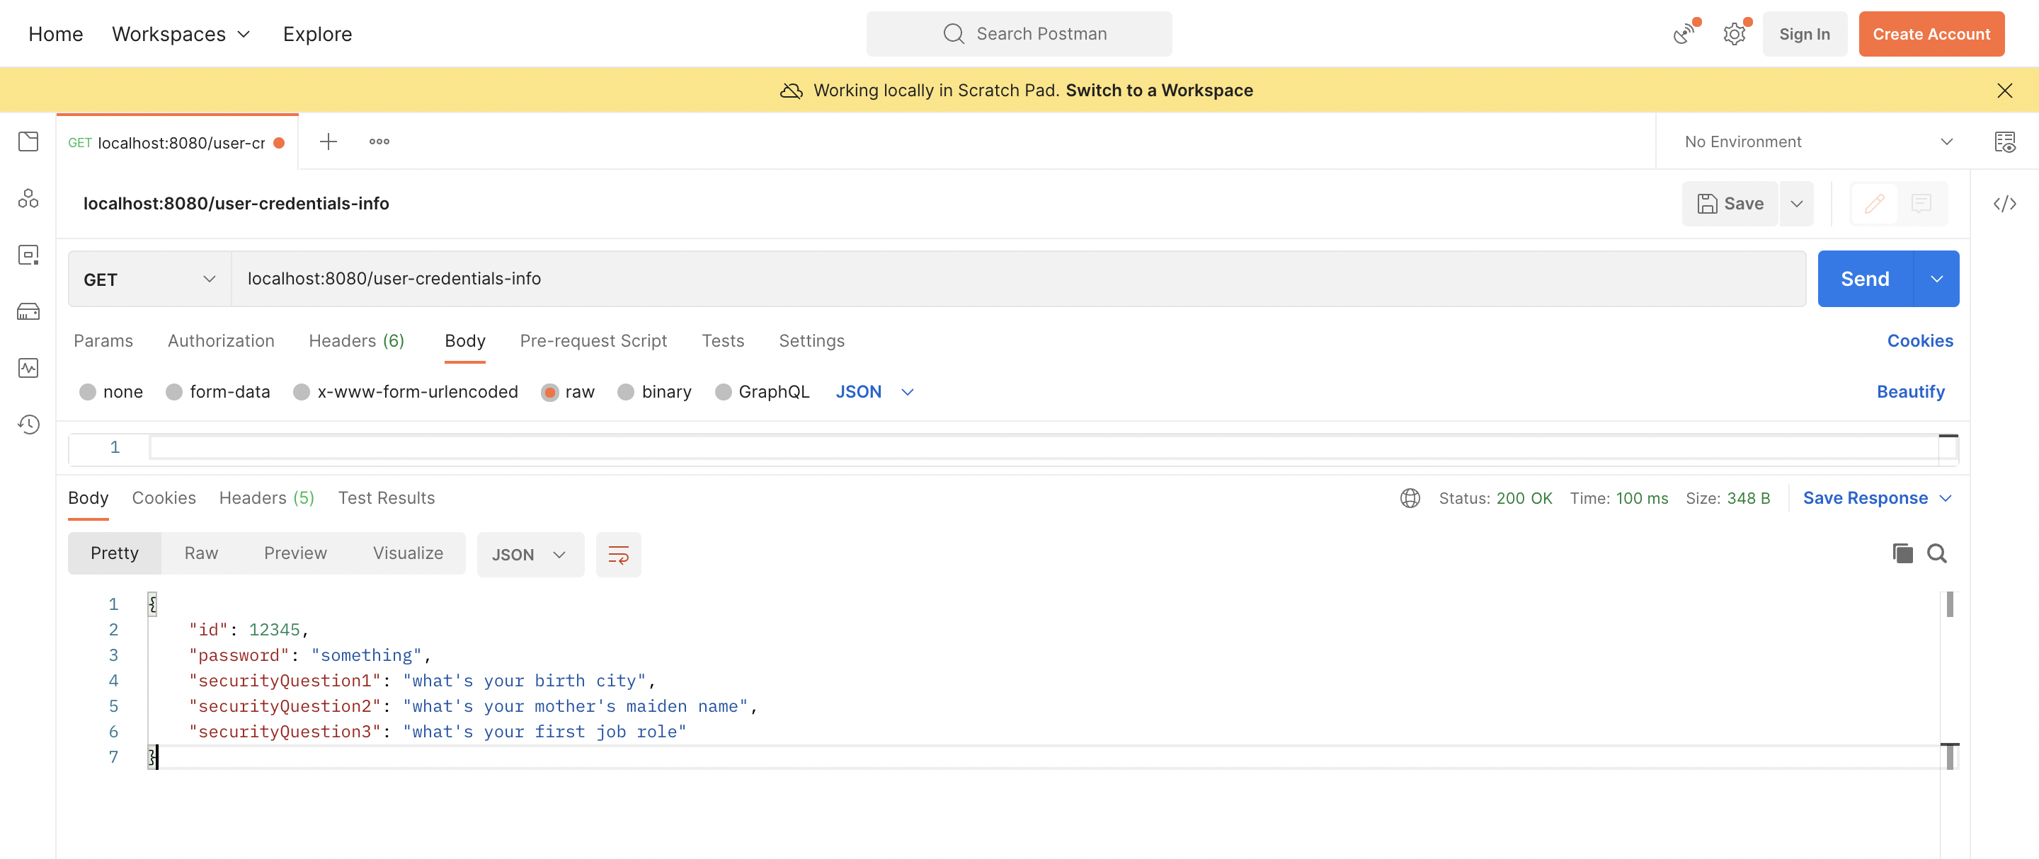The image size is (2039, 859).
Task: Open the request Settings tab
Action: pyautogui.click(x=811, y=341)
